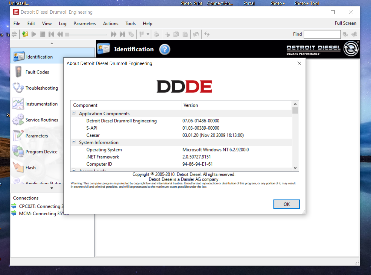This screenshot has height=275, width=371.
Task: Click the skip-to-end playback button
Action: click(122, 34)
